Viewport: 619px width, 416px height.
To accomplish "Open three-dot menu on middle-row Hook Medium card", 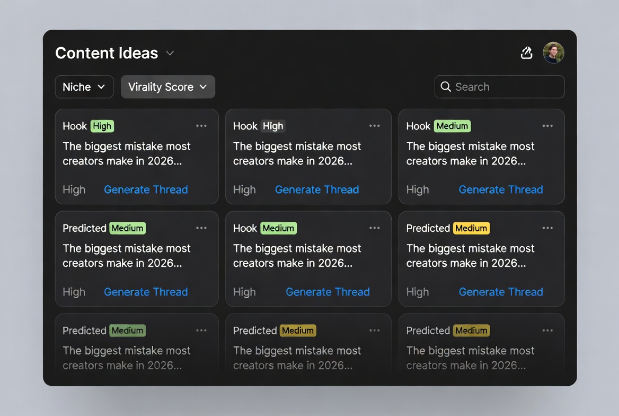I will (x=375, y=228).
